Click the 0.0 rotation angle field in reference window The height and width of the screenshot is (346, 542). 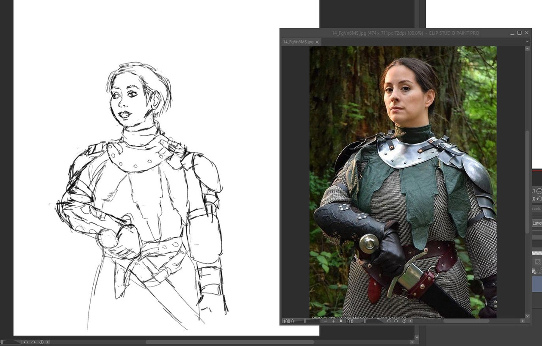[x=355, y=321]
